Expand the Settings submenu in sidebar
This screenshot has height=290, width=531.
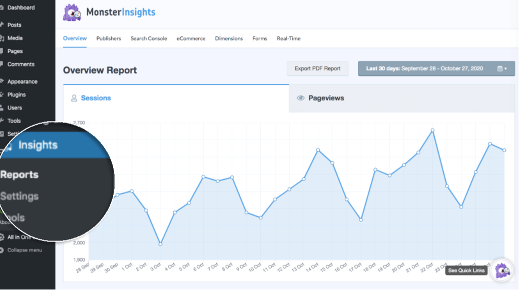[x=20, y=196]
